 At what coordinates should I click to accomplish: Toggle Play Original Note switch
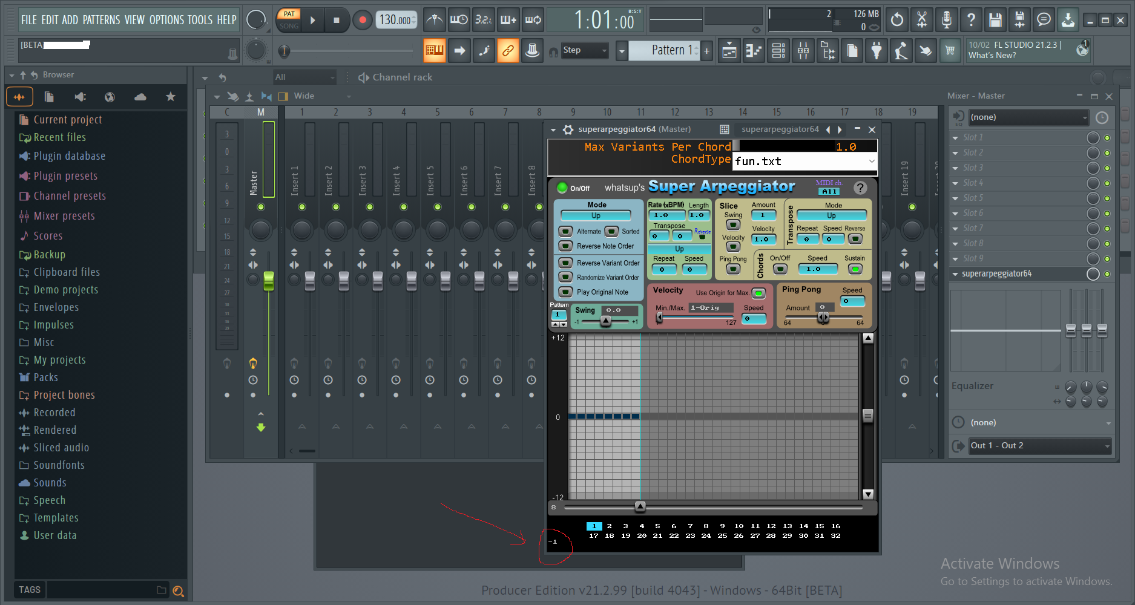tap(565, 292)
